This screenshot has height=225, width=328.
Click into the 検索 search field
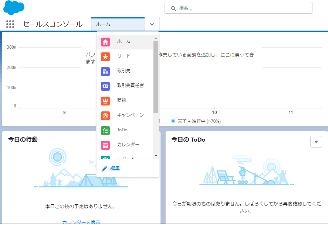coord(239,8)
